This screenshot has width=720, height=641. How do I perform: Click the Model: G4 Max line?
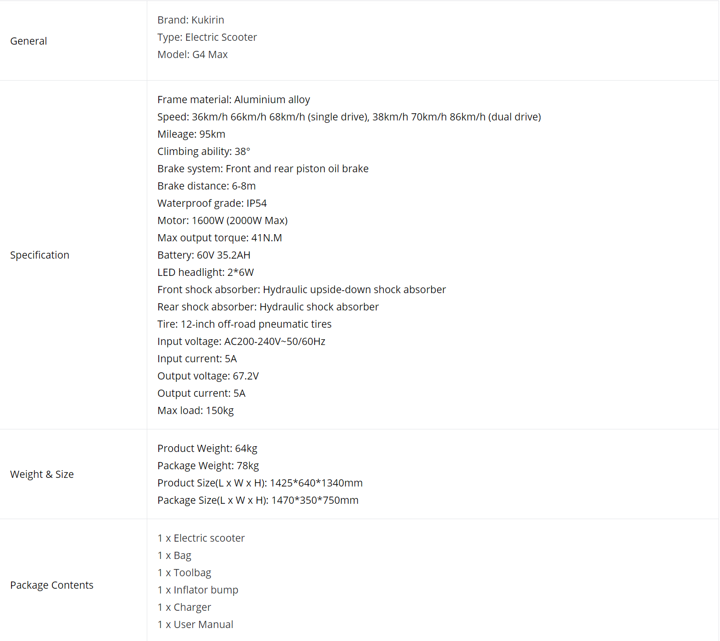[x=192, y=55]
